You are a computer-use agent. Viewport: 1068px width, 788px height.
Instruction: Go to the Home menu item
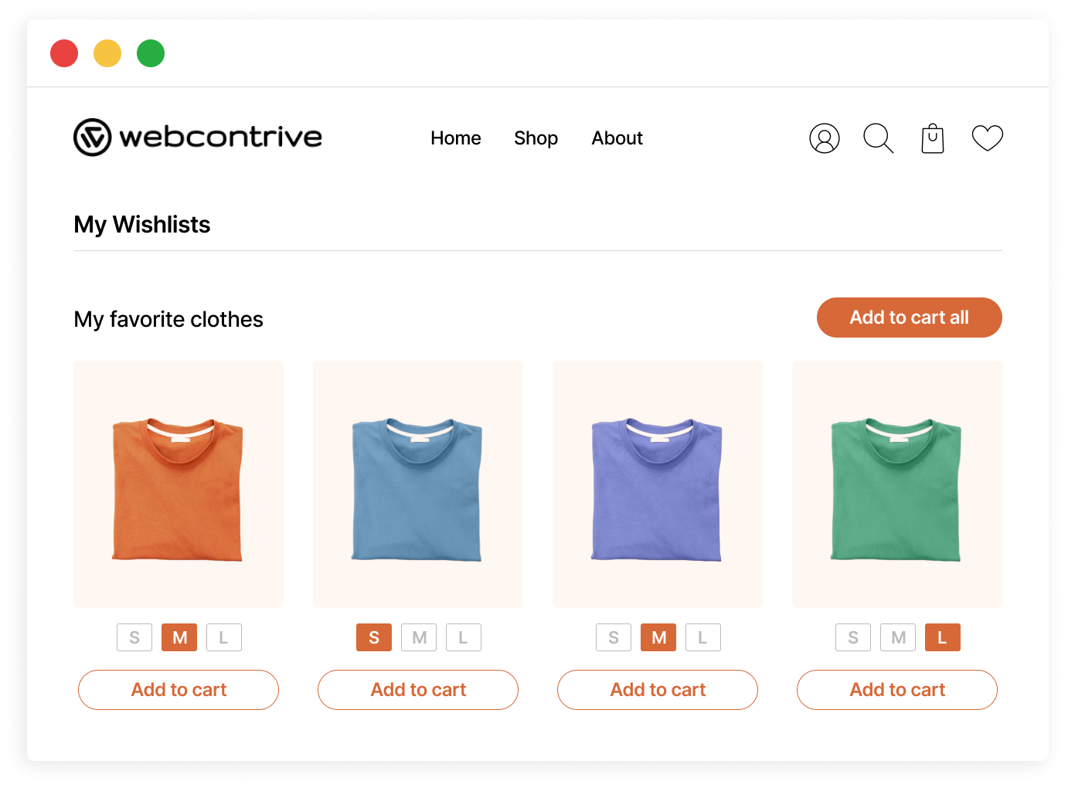click(455, 138)
